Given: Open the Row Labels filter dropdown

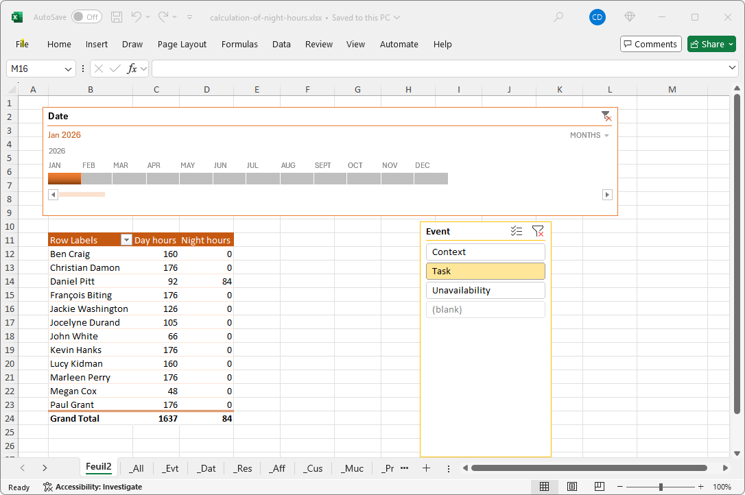Looking at the screenshot, I should pos(126,240).
